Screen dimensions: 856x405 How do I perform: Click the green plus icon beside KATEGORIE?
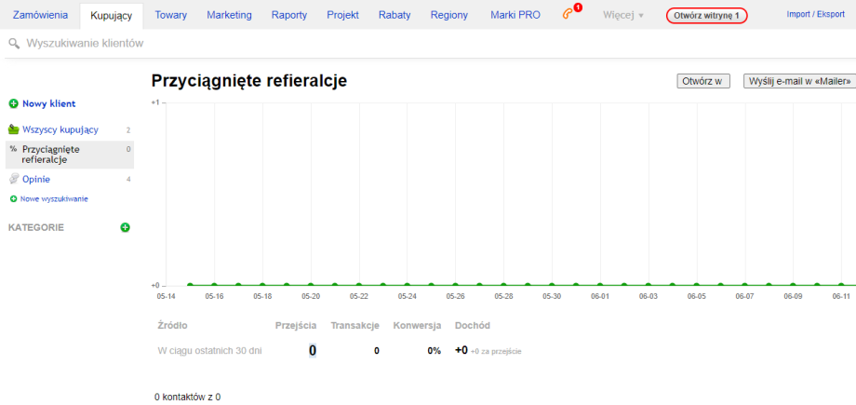pos(125,227)
